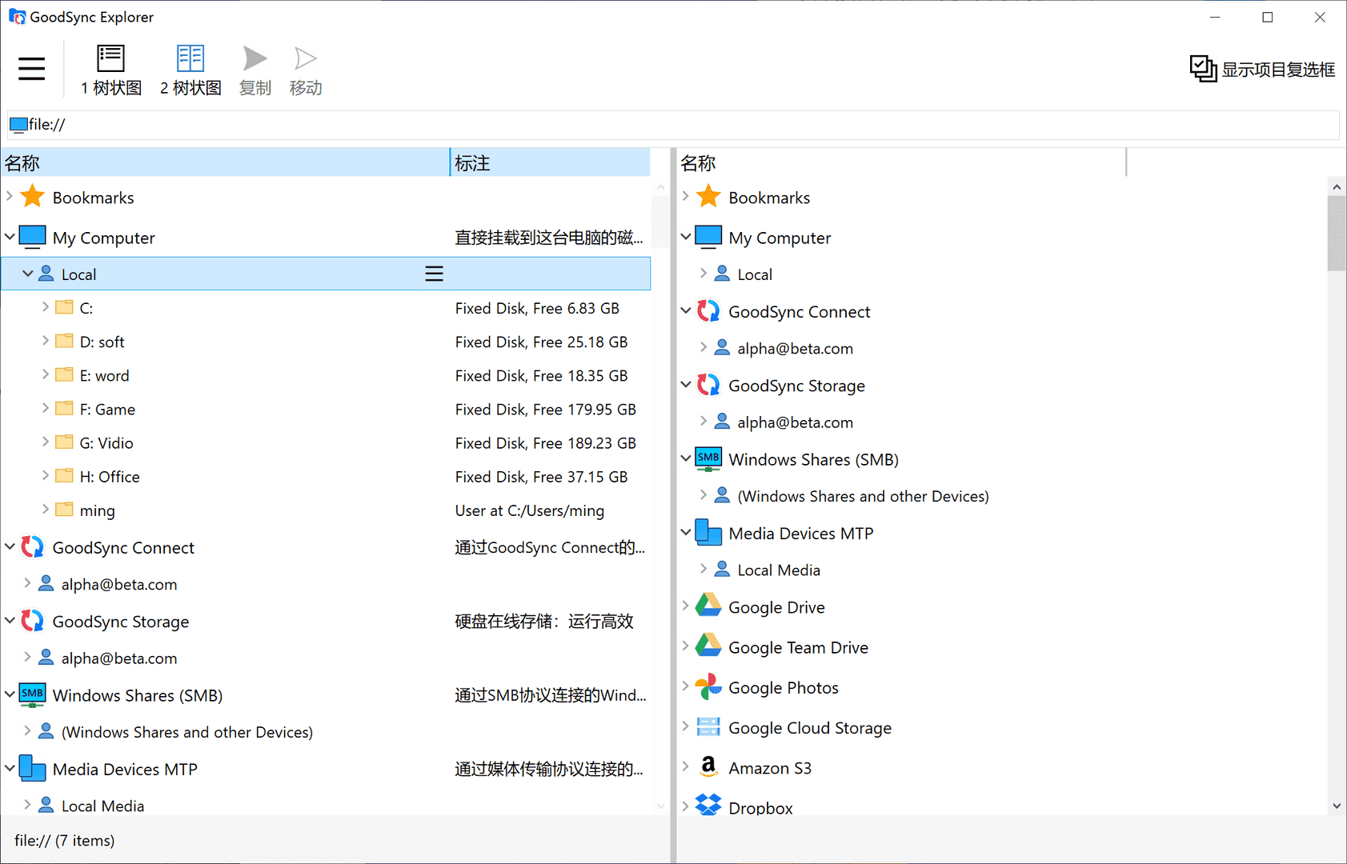Click the 移动 move arrow icon
Screen dimensions: 1347x864
click(306, 59)
